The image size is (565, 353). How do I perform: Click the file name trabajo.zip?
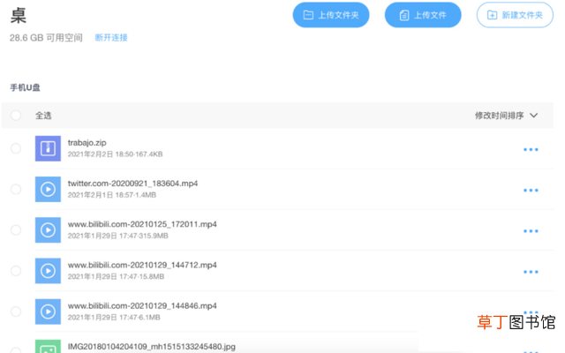click(87, 143)
